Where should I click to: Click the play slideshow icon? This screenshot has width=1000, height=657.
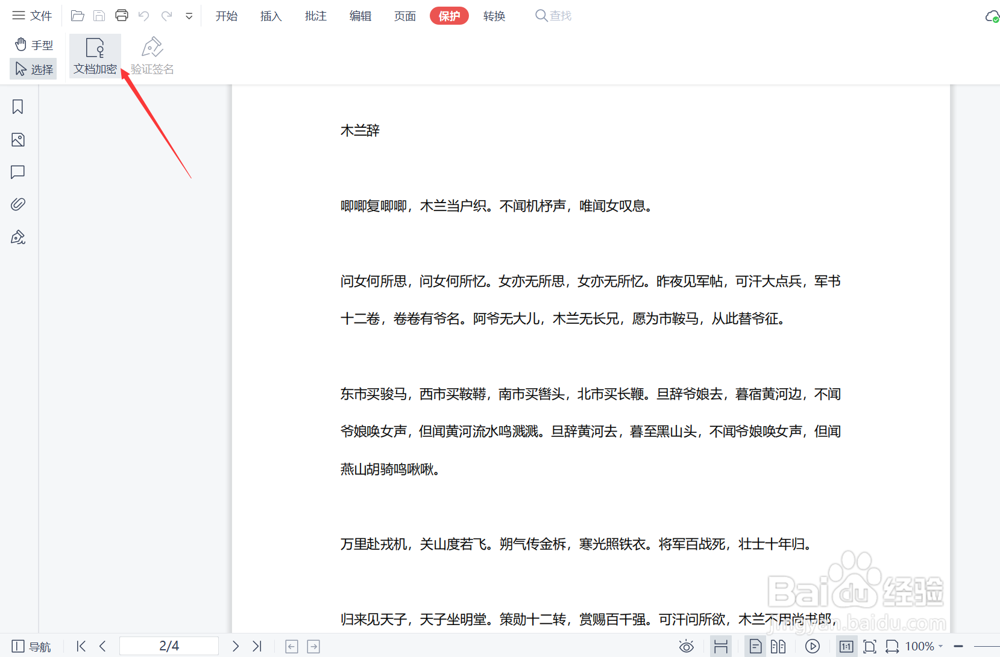(813, 647)
